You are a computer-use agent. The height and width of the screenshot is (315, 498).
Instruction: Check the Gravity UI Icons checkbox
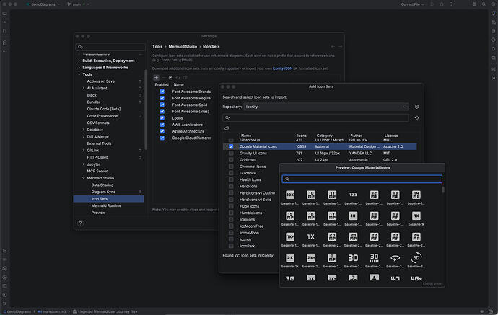(x=231, y=154)
